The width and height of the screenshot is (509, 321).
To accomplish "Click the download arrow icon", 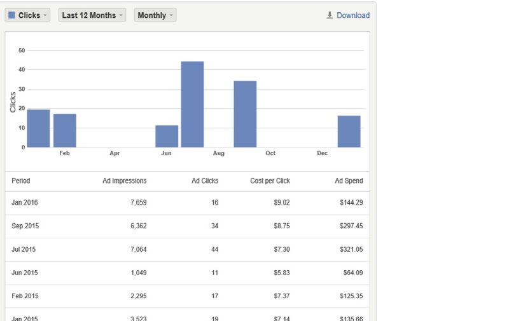I will (x=330, y=15).
